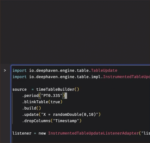Click the 'new' keyword on listener line
Image resolution: width=150 pixels, height=143 pixels.
coord(42,133)
